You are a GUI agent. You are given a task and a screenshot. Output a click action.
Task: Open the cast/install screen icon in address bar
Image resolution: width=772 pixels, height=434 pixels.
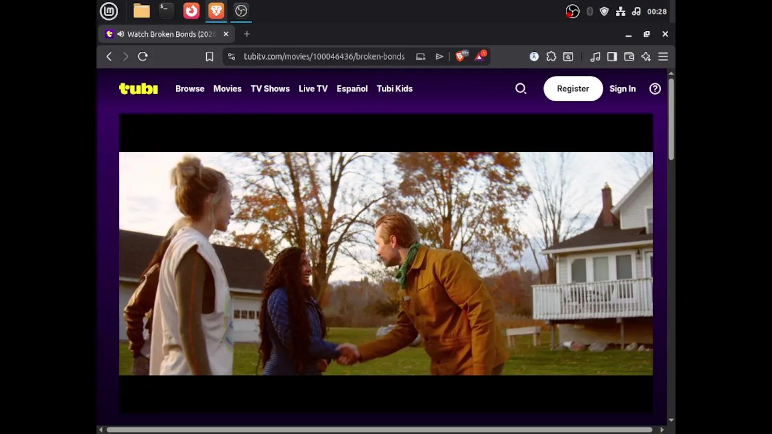pos(420,57)
